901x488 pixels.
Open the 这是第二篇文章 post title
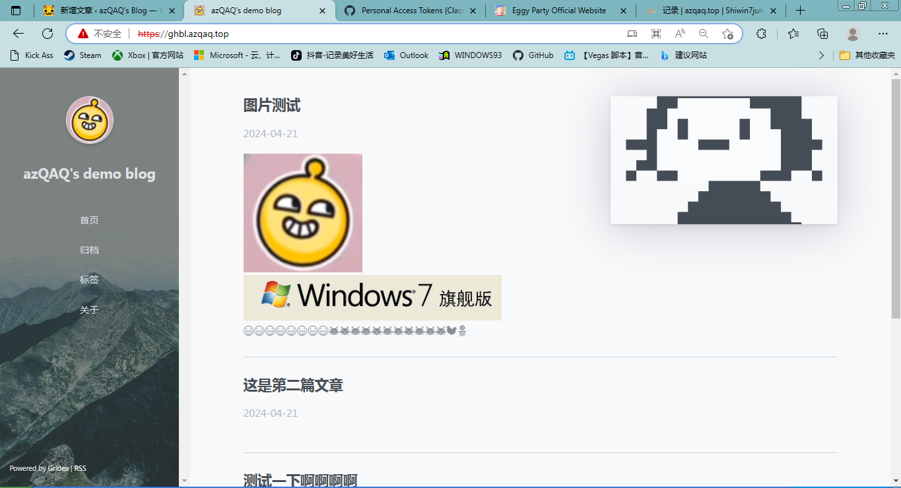click(x=293, y=385)
